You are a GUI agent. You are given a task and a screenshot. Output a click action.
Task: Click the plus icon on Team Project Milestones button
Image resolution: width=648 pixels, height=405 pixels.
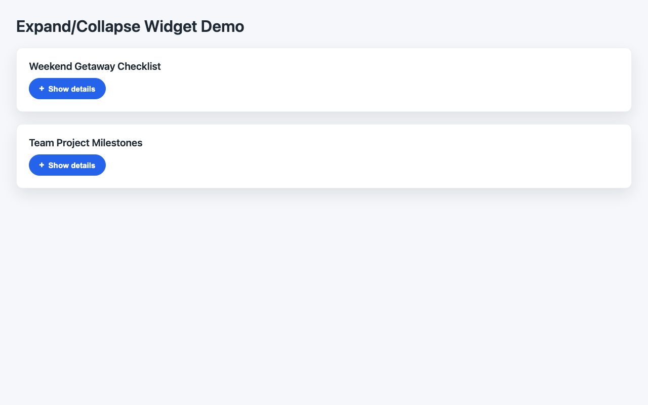coord(41,165)
